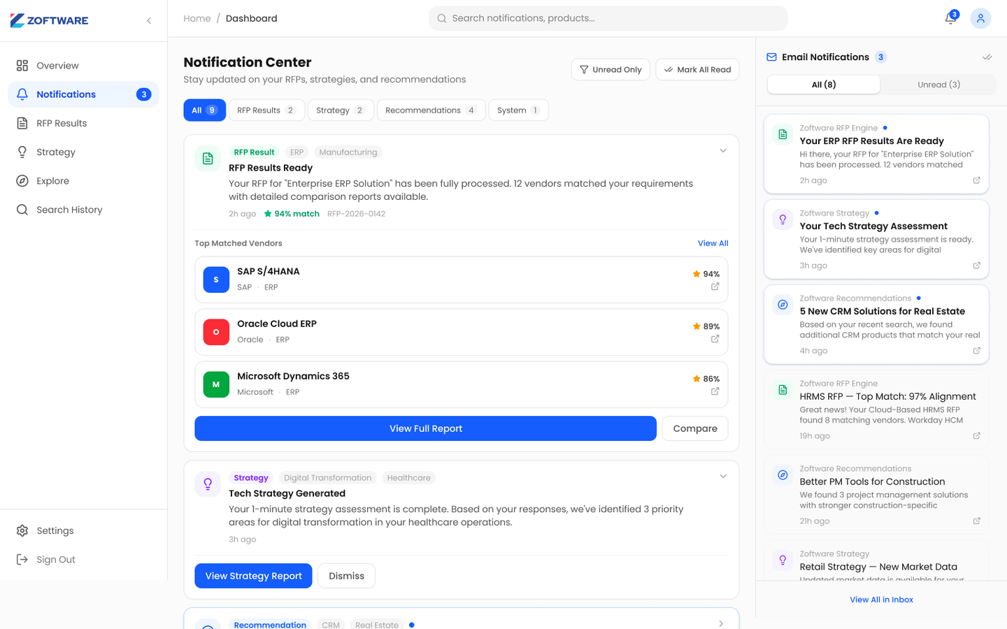Click View All for top matched vendors
The image size is (1007, 629).
(x=713, y=243)
